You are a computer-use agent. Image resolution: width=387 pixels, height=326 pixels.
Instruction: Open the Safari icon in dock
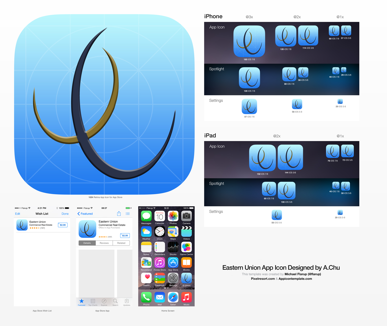[x=173, y=297]
